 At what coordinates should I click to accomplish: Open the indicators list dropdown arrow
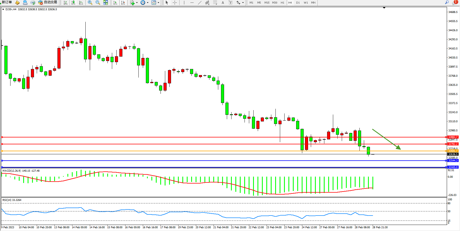[x=137, y=2]
